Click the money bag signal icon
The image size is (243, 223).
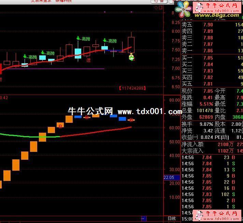click(131, 57)
